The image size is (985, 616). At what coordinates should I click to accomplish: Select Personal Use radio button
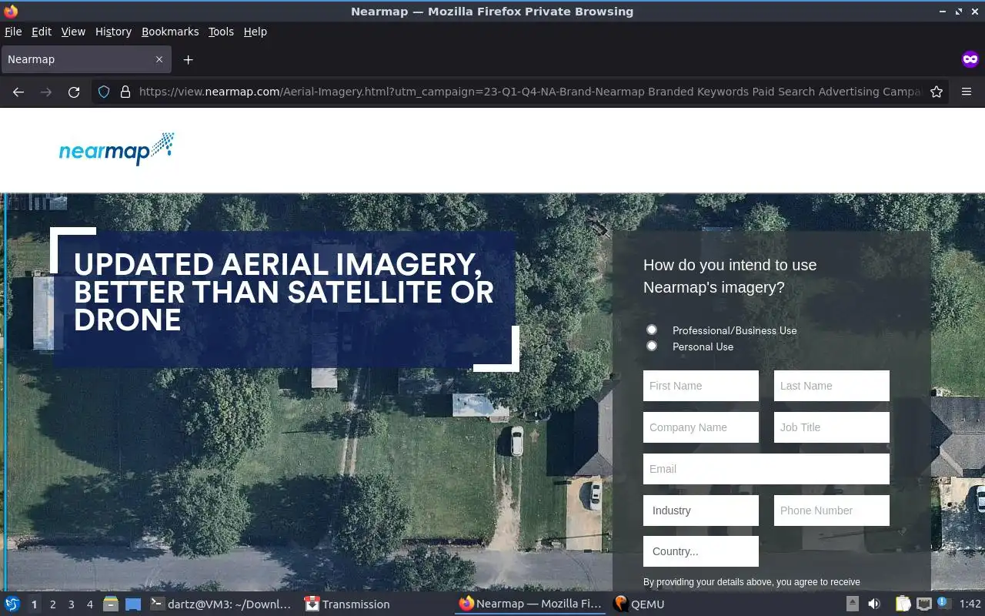point(652,346)
